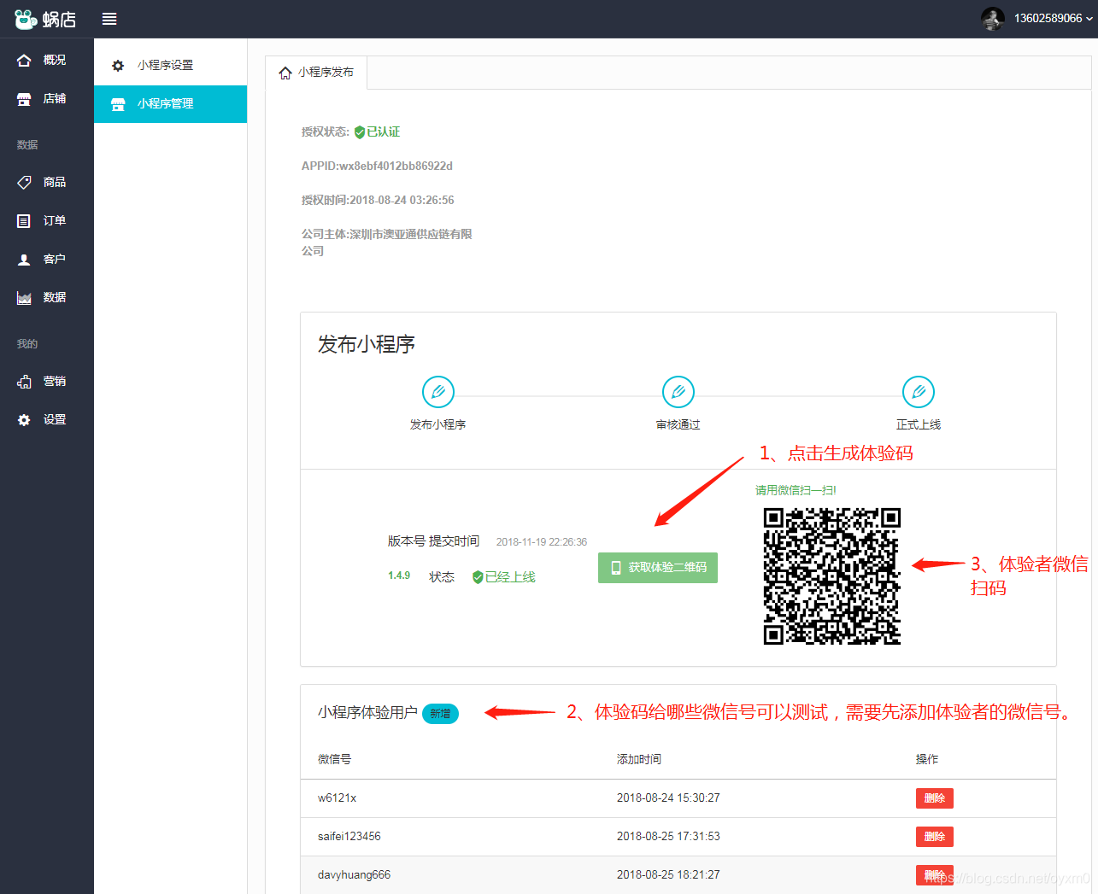Image resolution: width=1098 pixels, height=894 pixels.
Task: Click the w6121x WeChat ID cell
Action: click(337, 798)
